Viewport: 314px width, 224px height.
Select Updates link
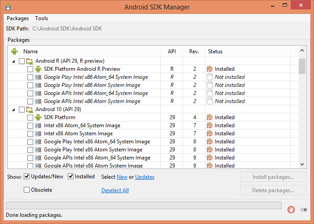(144, 177)
